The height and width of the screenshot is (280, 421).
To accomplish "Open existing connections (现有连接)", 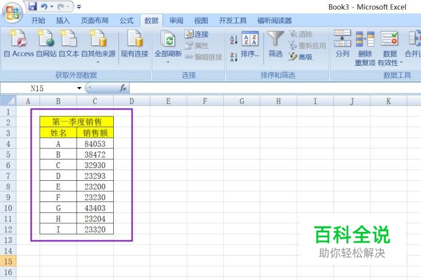I will 135,44.
